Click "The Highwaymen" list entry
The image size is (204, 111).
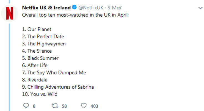point(44,44)
